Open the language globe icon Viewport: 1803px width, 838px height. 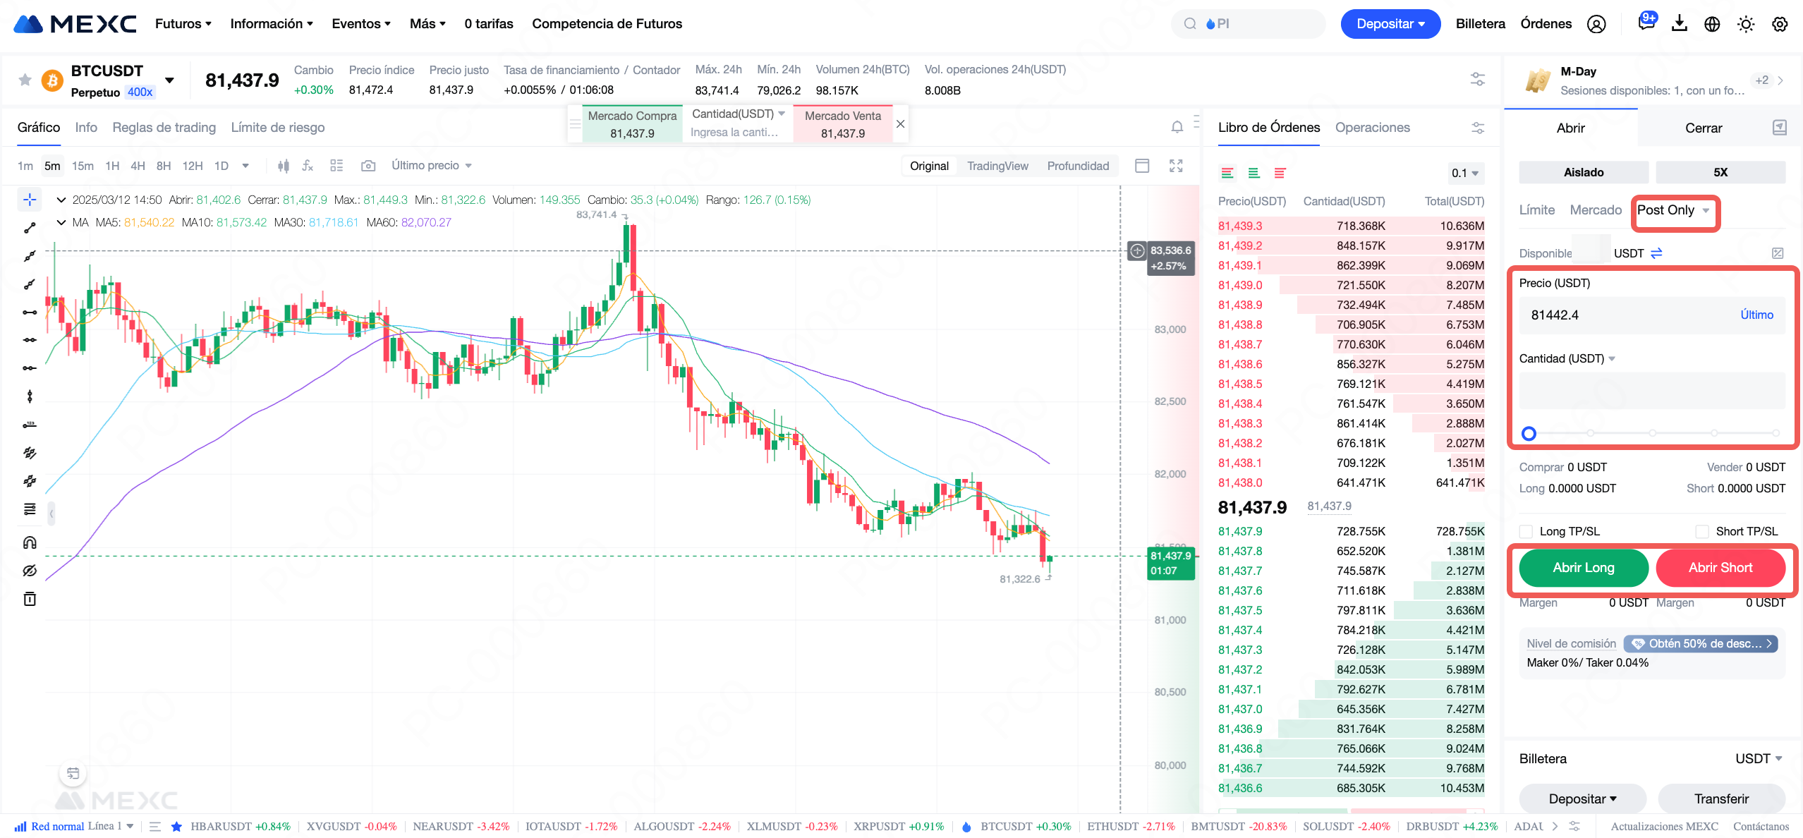pos(1712,24)
